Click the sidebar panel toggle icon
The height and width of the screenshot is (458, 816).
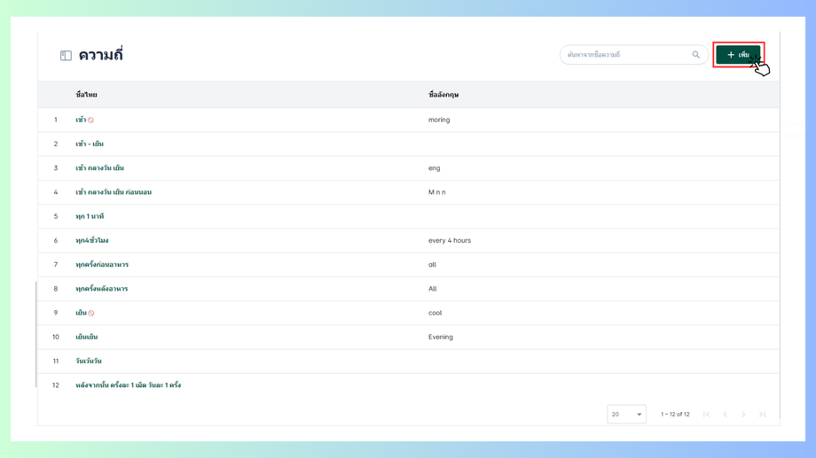tap(66, 56)
